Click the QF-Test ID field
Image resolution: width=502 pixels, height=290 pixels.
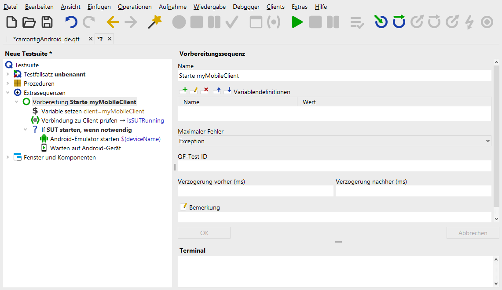[334, 166]
